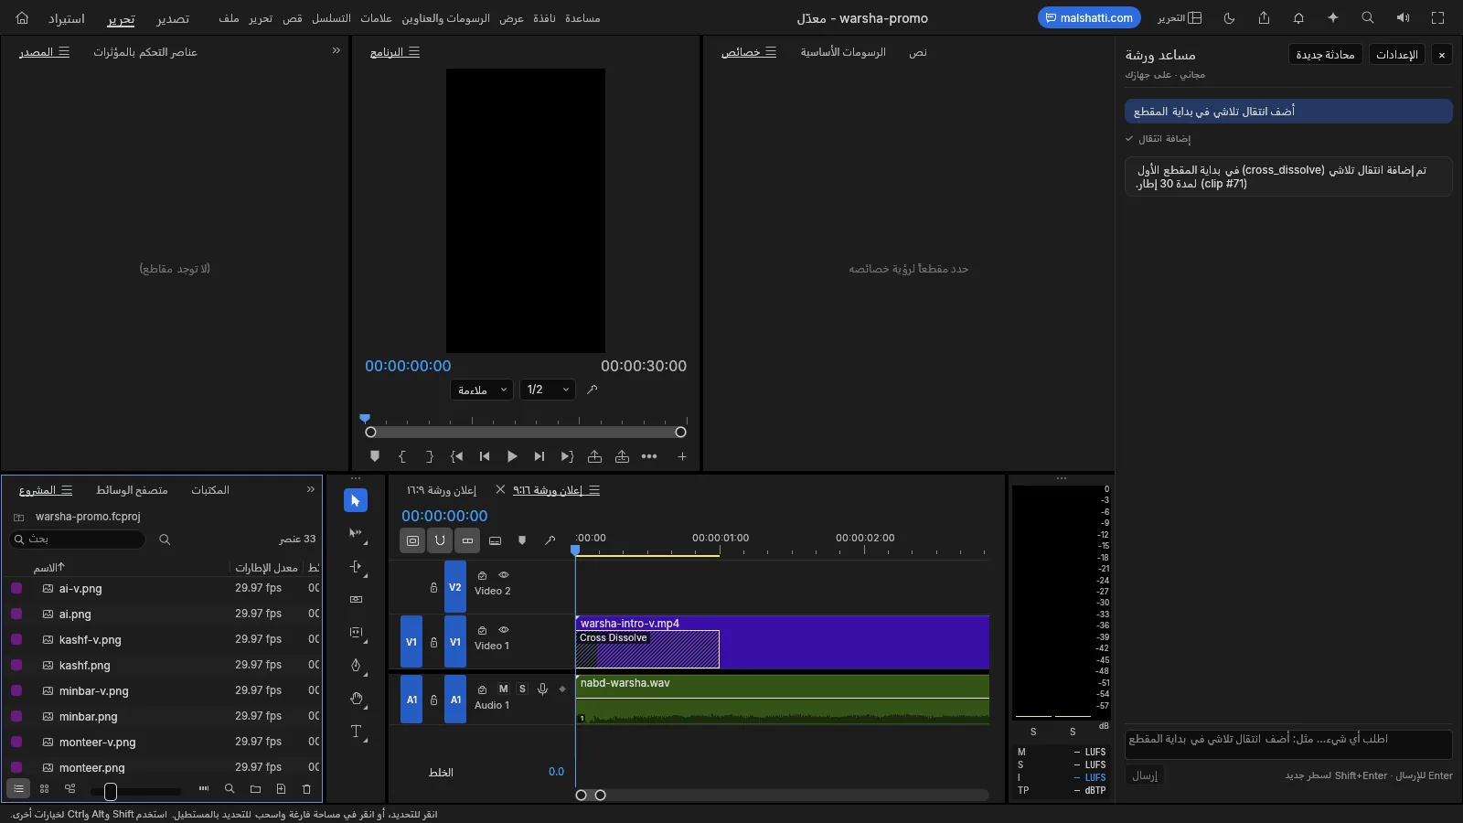The width and height of the screenshot is (1463, 823).
Task: Expand the source panel overflow chevron
Action: pos(336,51)
